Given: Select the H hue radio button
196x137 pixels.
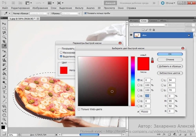Looking at the screenshot, I should pyautogui.click(x=139, y=80).
